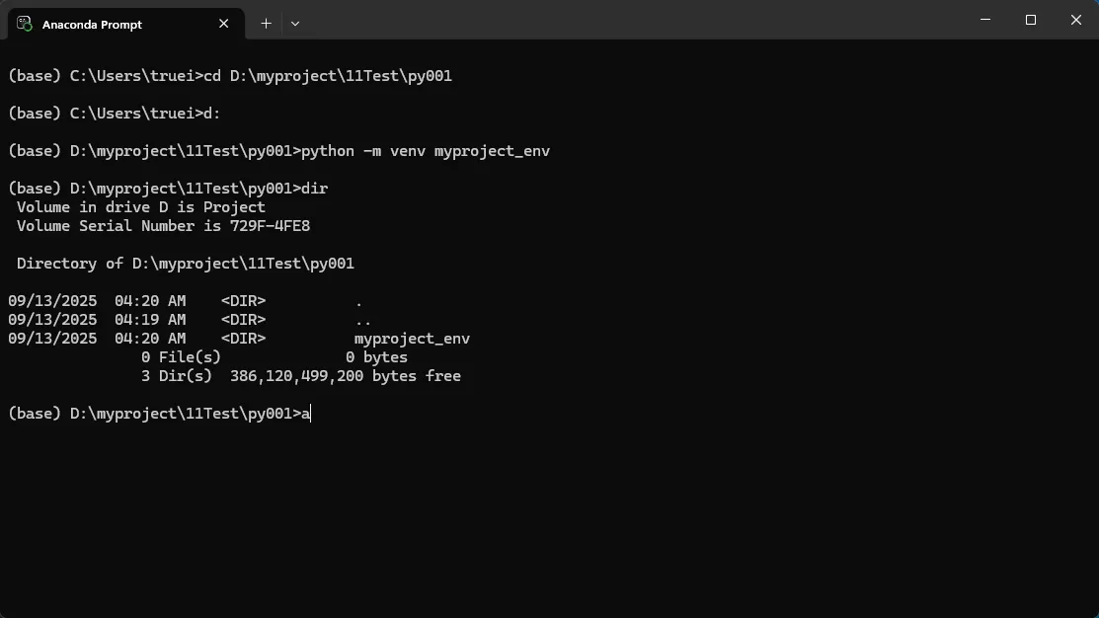Screen dimensions: 1099x618
Task: Click the 'Volume in drive D is Project' line
Action: click(x=141, y=207)
